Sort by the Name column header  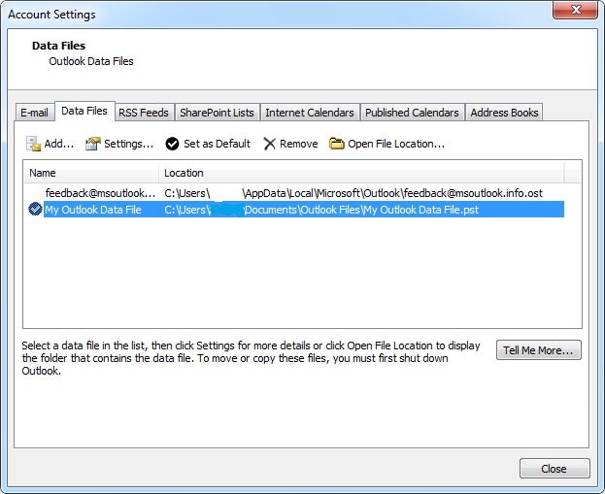coord(91,173)
